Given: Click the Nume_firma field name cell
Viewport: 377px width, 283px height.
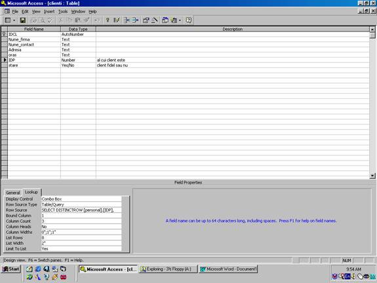Looking at the screenshot, I should 34,39.
